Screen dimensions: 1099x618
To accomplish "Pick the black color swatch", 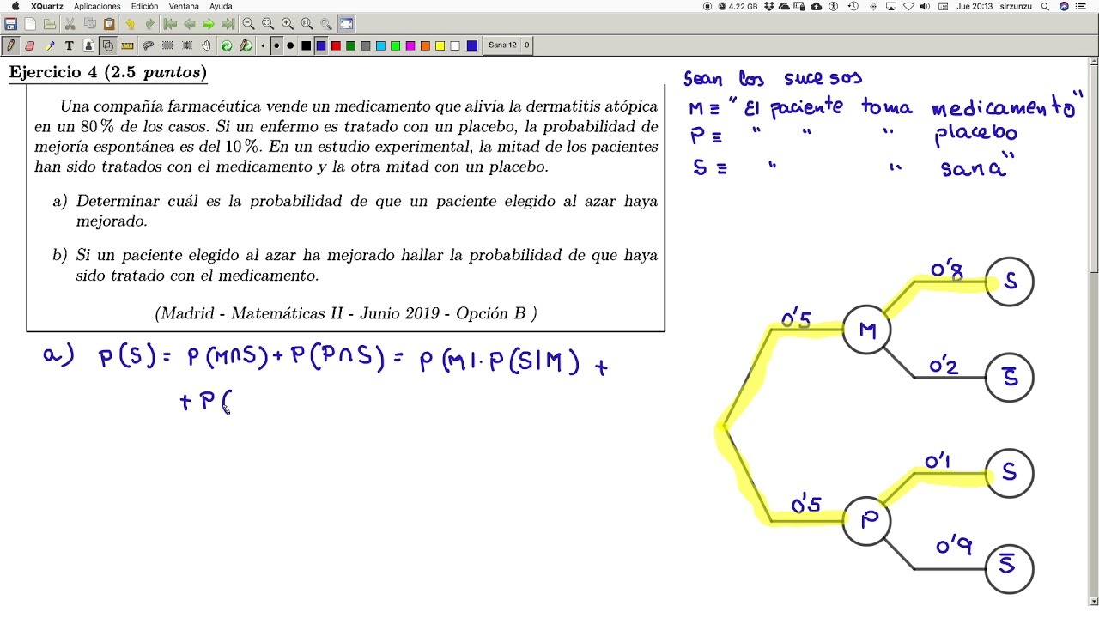I will 306,45.
